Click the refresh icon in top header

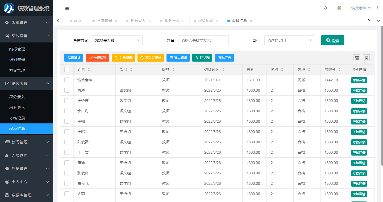tap(325, 8)
